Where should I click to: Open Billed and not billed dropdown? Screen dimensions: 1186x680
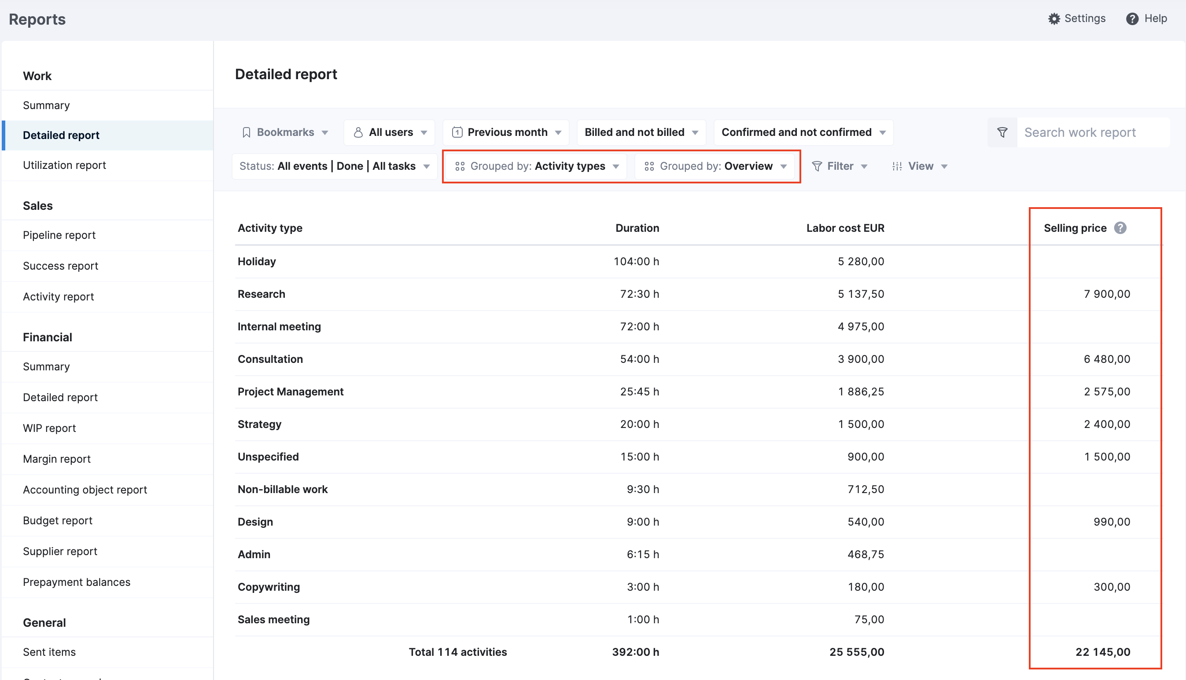(x=641, y=133)
